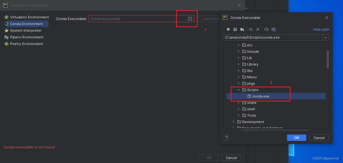Select the include folder row

coord(276,51)
